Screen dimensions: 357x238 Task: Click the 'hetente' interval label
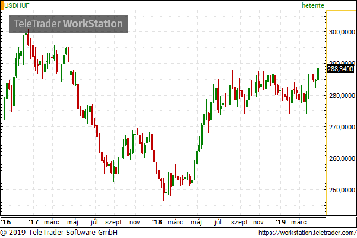click(x=313, y=5)
